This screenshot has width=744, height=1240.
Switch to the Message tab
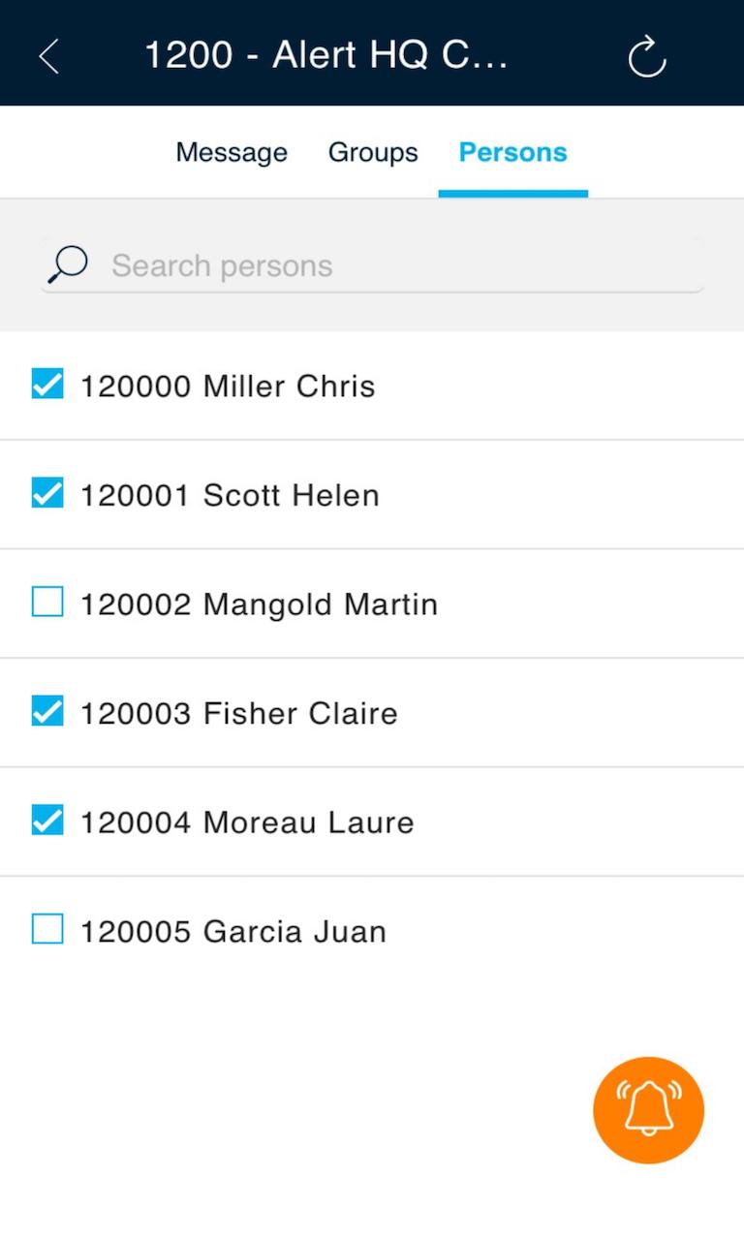click(232, 153)
